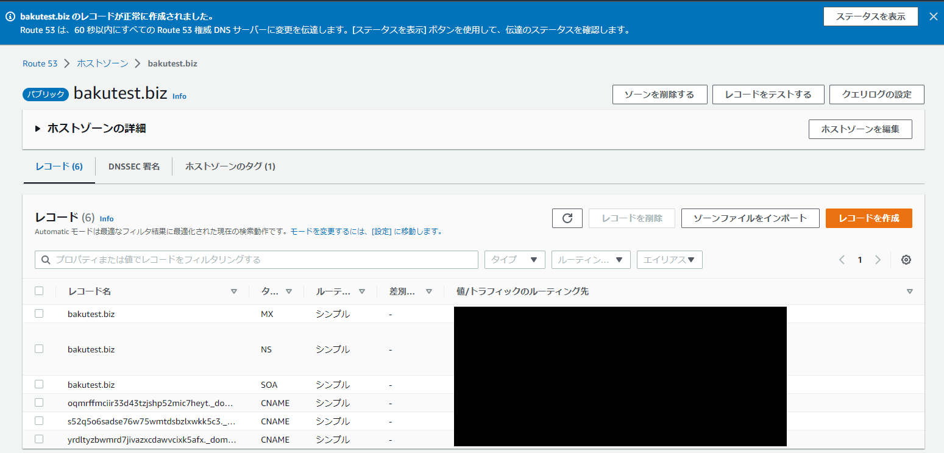944x453 pixels.
Task: Sort by タイプ column arrow
Action: tap(289, 291)
